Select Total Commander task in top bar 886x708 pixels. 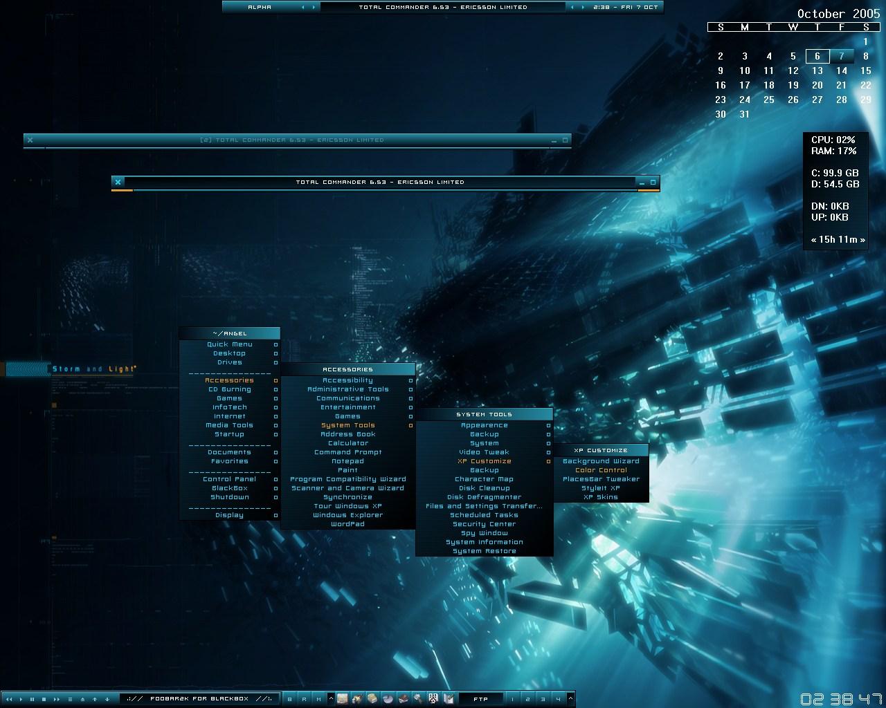443,7
